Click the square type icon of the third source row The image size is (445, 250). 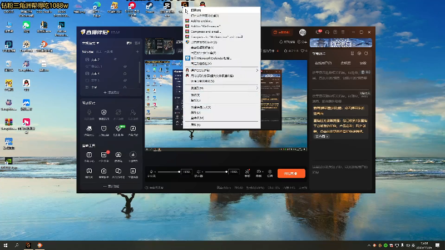pos(87,73)
